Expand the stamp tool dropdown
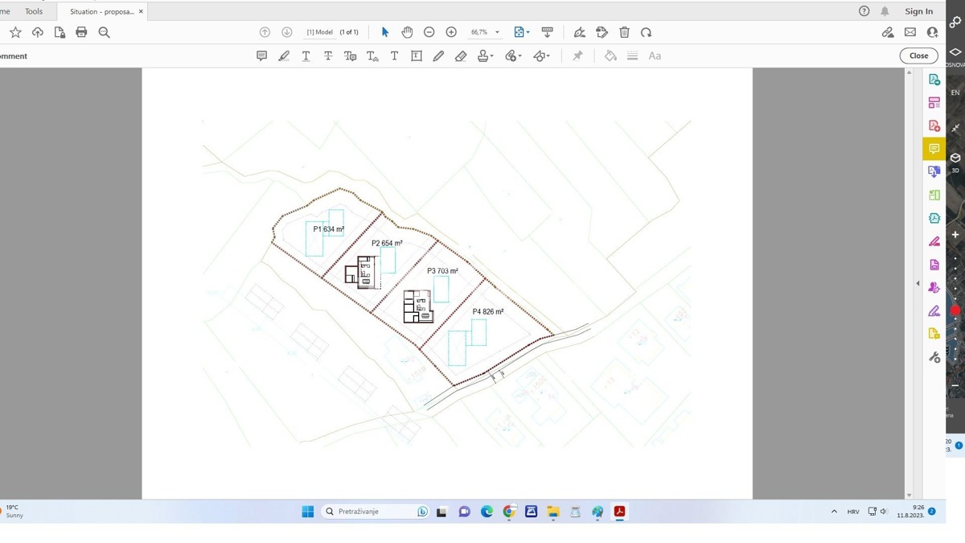 (x=492, y=56)
